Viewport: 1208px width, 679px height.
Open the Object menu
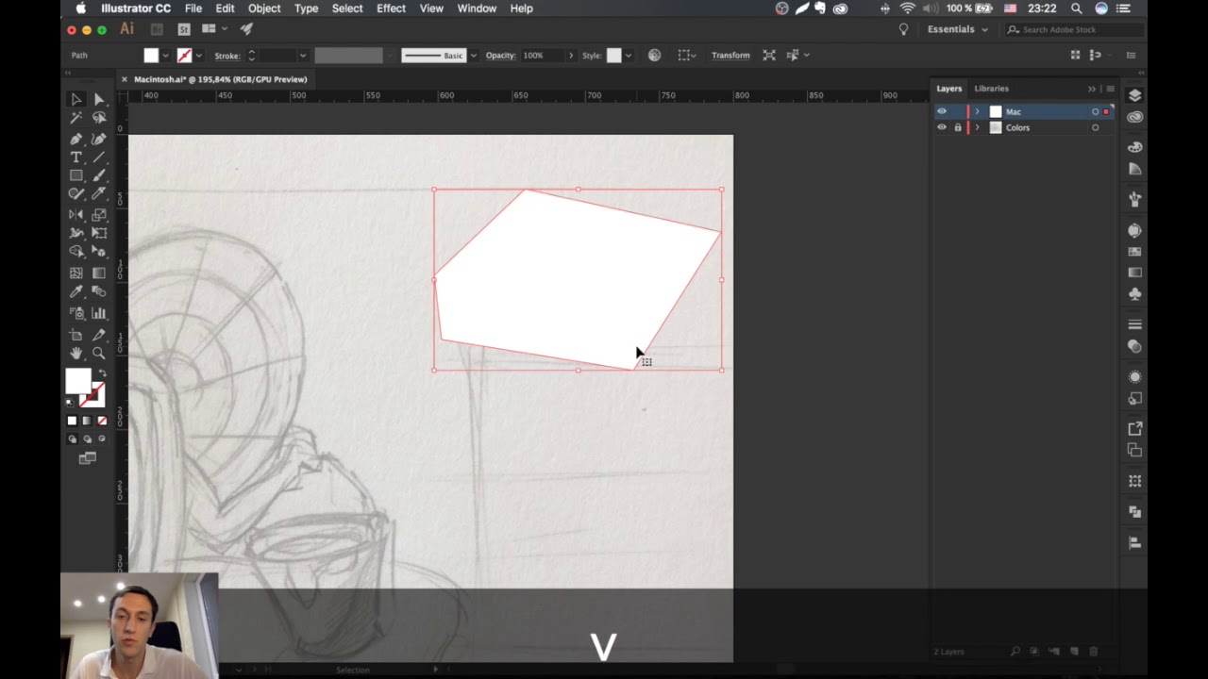(264, 8)
